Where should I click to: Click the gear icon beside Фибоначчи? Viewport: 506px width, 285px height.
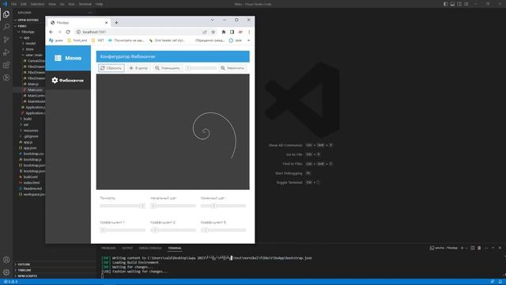click(x=55, y=80)
